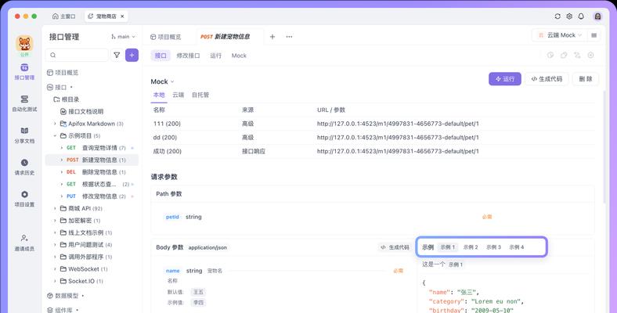Screen dimensions: 617x313
Task: Open the 调用外部程序 folder
Action: [86, 257]
